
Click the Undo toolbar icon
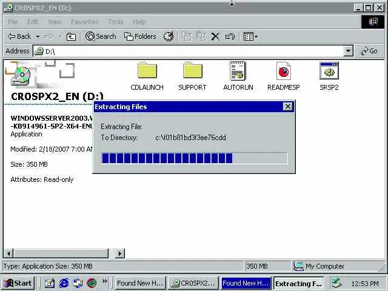click(x=230, y=36)
